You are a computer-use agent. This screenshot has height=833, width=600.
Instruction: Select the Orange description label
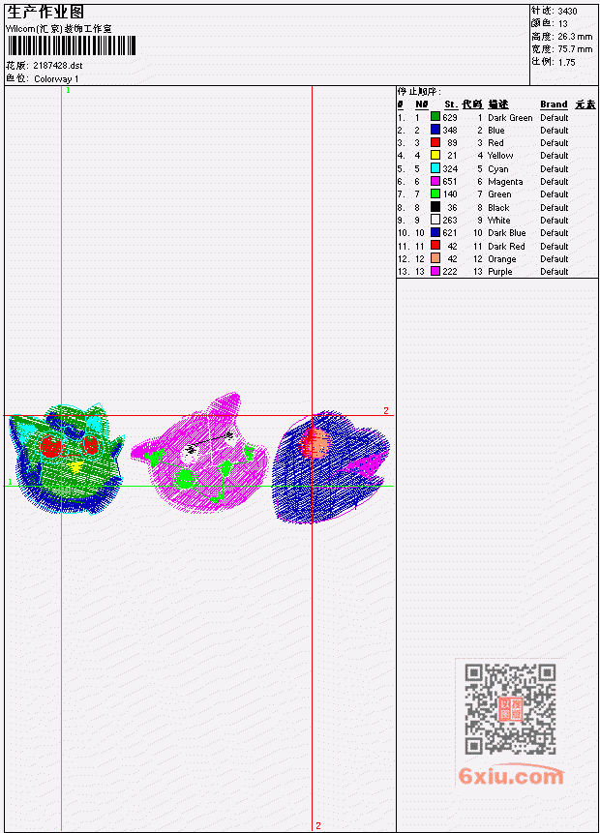pyautogui.click(x=502, y=259)
